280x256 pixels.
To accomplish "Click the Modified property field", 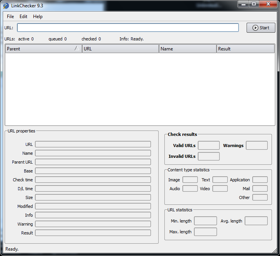I will 93,206.
